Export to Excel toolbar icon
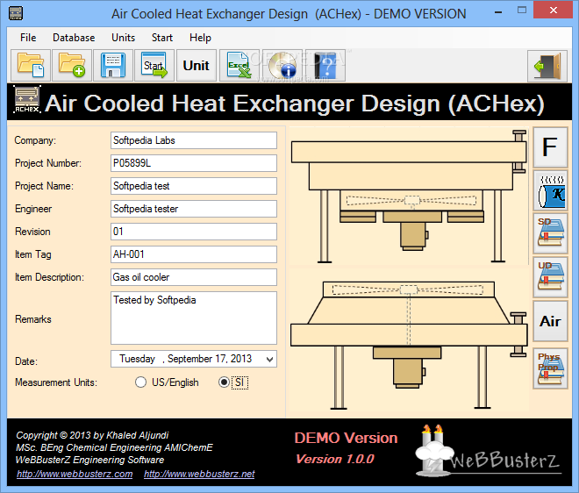579x493 pixels. click(x=239, y=66)
